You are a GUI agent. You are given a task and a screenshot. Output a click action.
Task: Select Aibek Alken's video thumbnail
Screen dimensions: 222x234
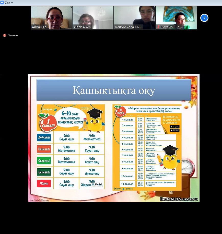click(93, 18)
